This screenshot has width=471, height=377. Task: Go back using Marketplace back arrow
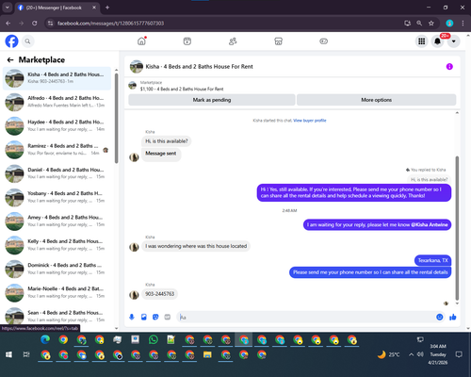tap(10, 59)
